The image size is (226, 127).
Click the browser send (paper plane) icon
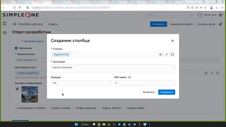tap(201, 8)
